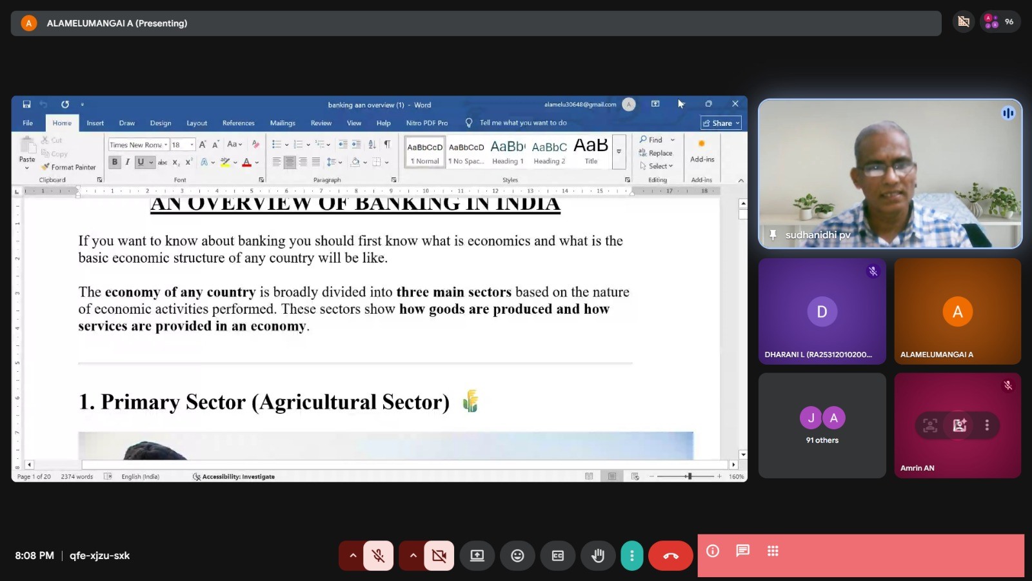Toggle microphone in Meet controls
Viewport: 1032px width, 581px height.
[x=379, y=555]
